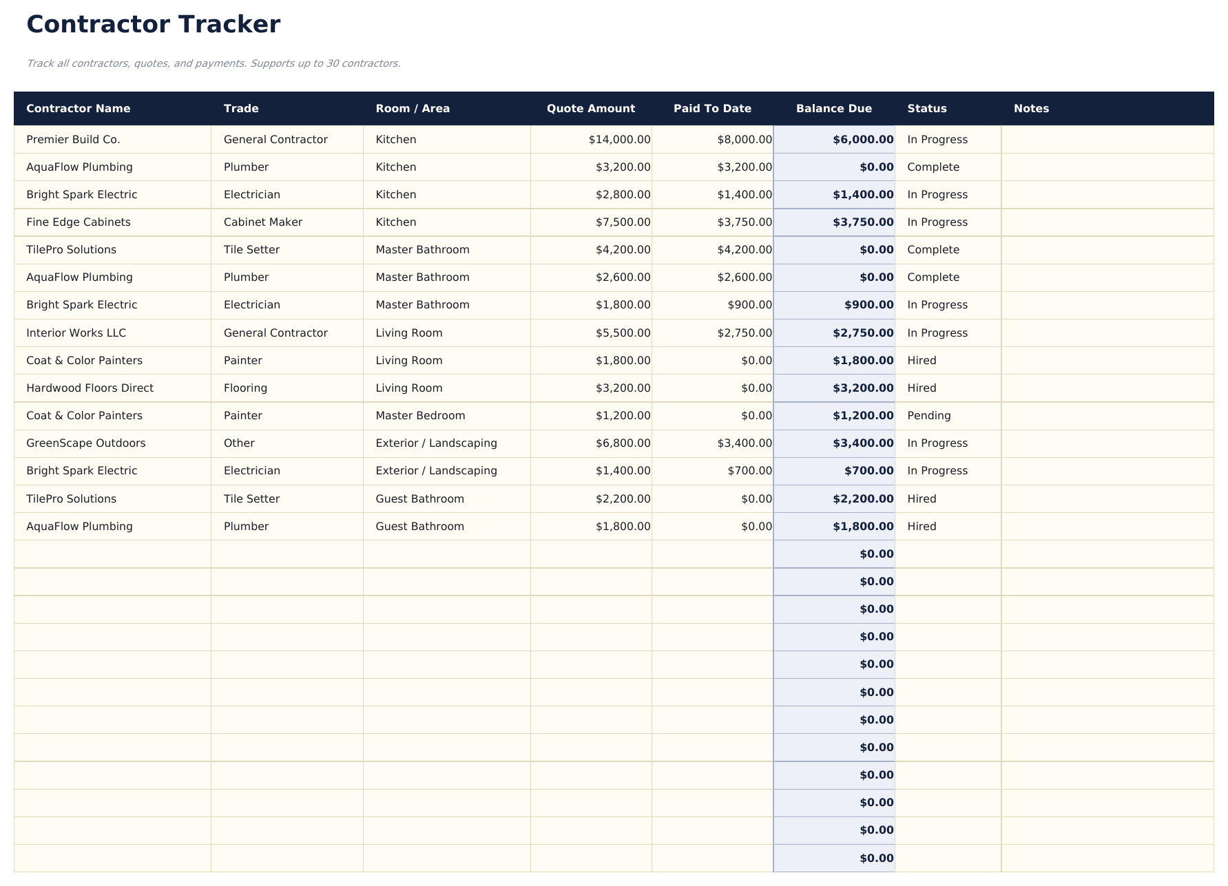The image size is (1228, 886).
Task: Select the Hired status for Coat & Color Painters
Action: 921,360
